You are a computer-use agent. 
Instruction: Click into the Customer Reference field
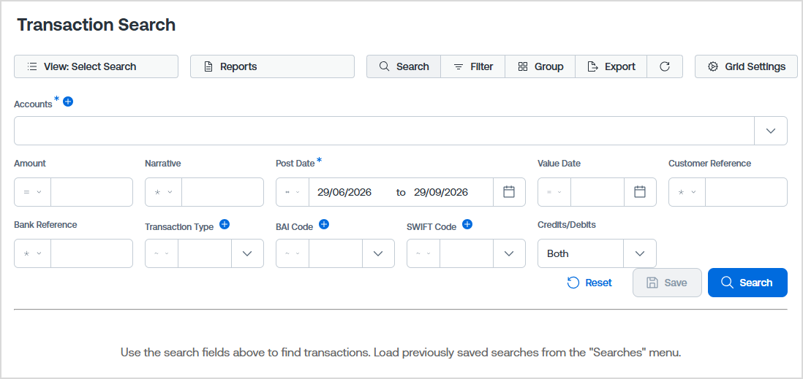click(746, 192)
